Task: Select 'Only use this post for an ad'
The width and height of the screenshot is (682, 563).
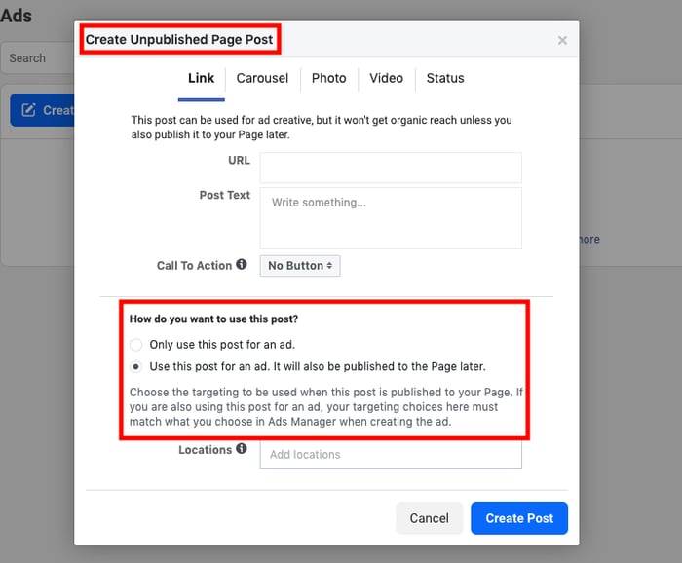Action: (136, 345)
